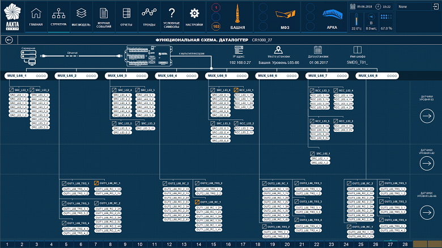
Task: Select the MUX_L66_5 multiplexer
Action: (227, 76)
